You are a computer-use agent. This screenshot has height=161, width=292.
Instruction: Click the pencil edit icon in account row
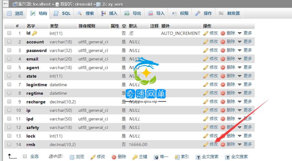206,42
